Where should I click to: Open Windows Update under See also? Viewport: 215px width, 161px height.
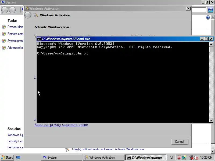click(x=15, y=135)
